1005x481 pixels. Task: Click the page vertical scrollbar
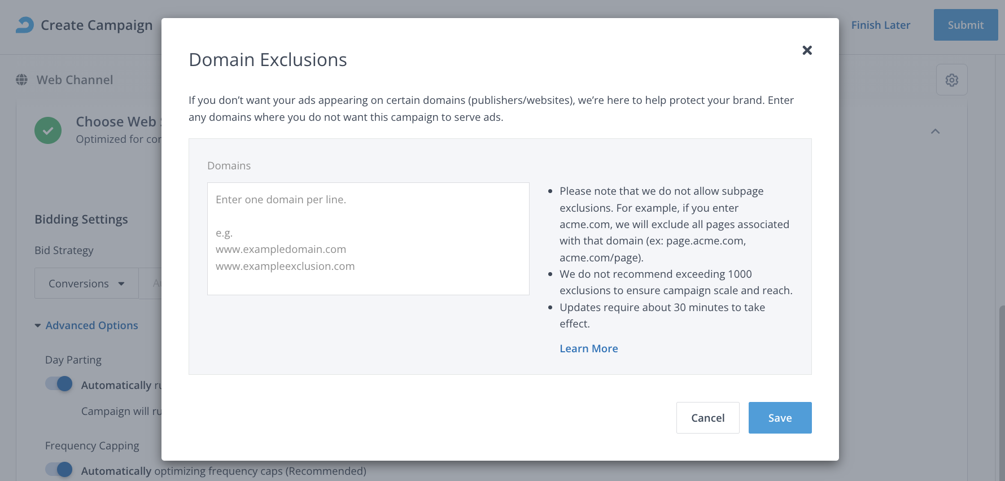tap(1001, 390)
